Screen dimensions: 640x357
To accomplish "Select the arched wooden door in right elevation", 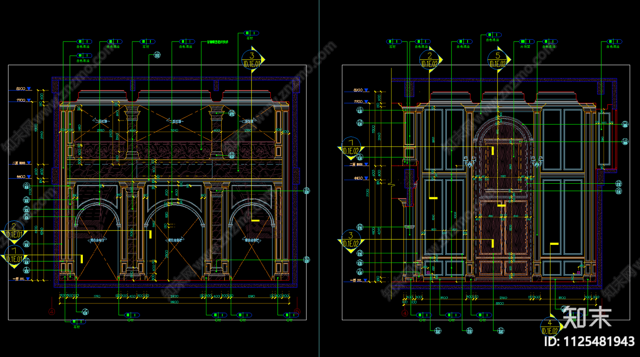I will (504, 199).
